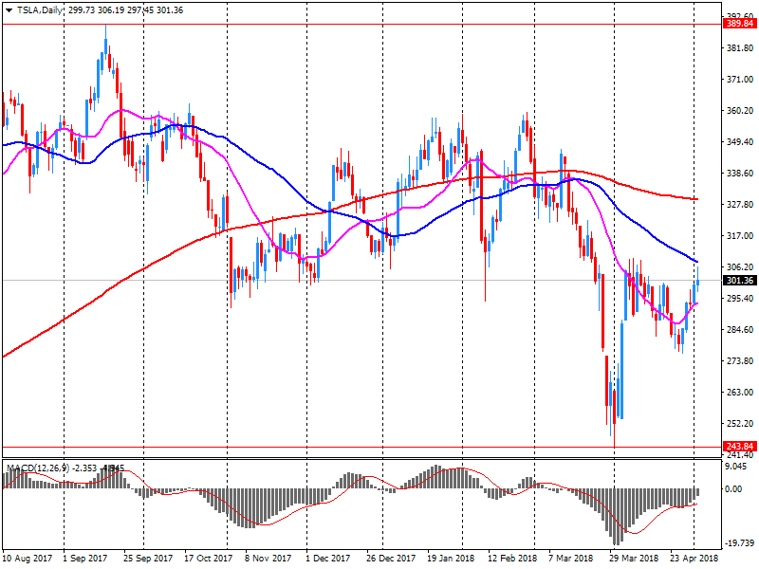Click the TSLA,Daily chart title
Screen dimensions: 759x569
pos(41,9)
